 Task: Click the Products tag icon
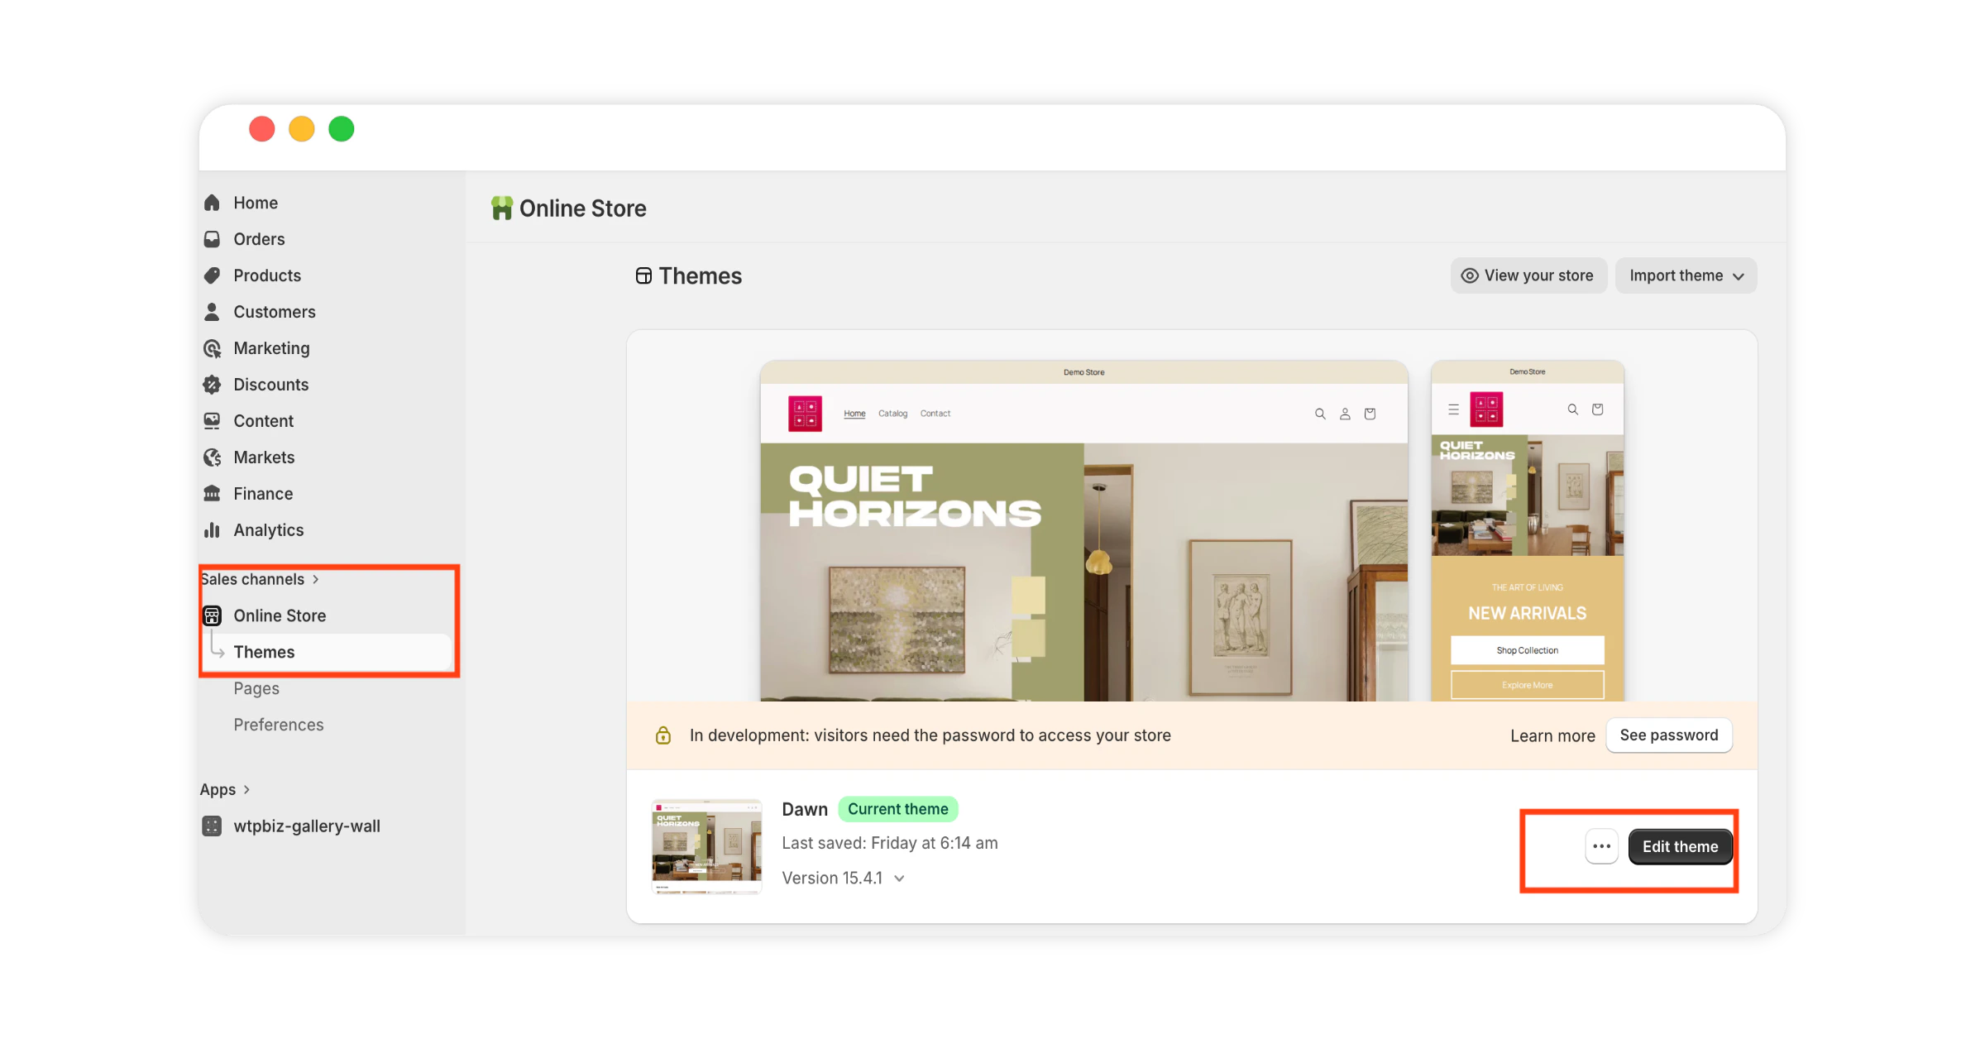pos(213,275)
